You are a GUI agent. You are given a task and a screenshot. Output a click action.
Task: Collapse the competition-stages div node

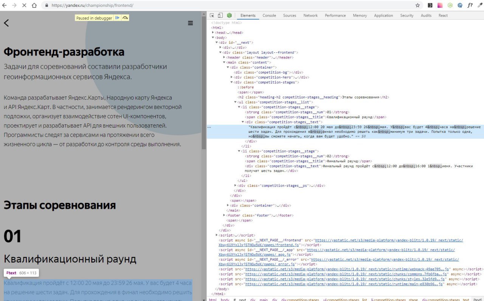click(232, 82)
